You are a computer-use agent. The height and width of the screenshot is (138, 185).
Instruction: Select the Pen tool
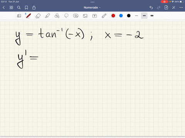click(x=28, y=16)
